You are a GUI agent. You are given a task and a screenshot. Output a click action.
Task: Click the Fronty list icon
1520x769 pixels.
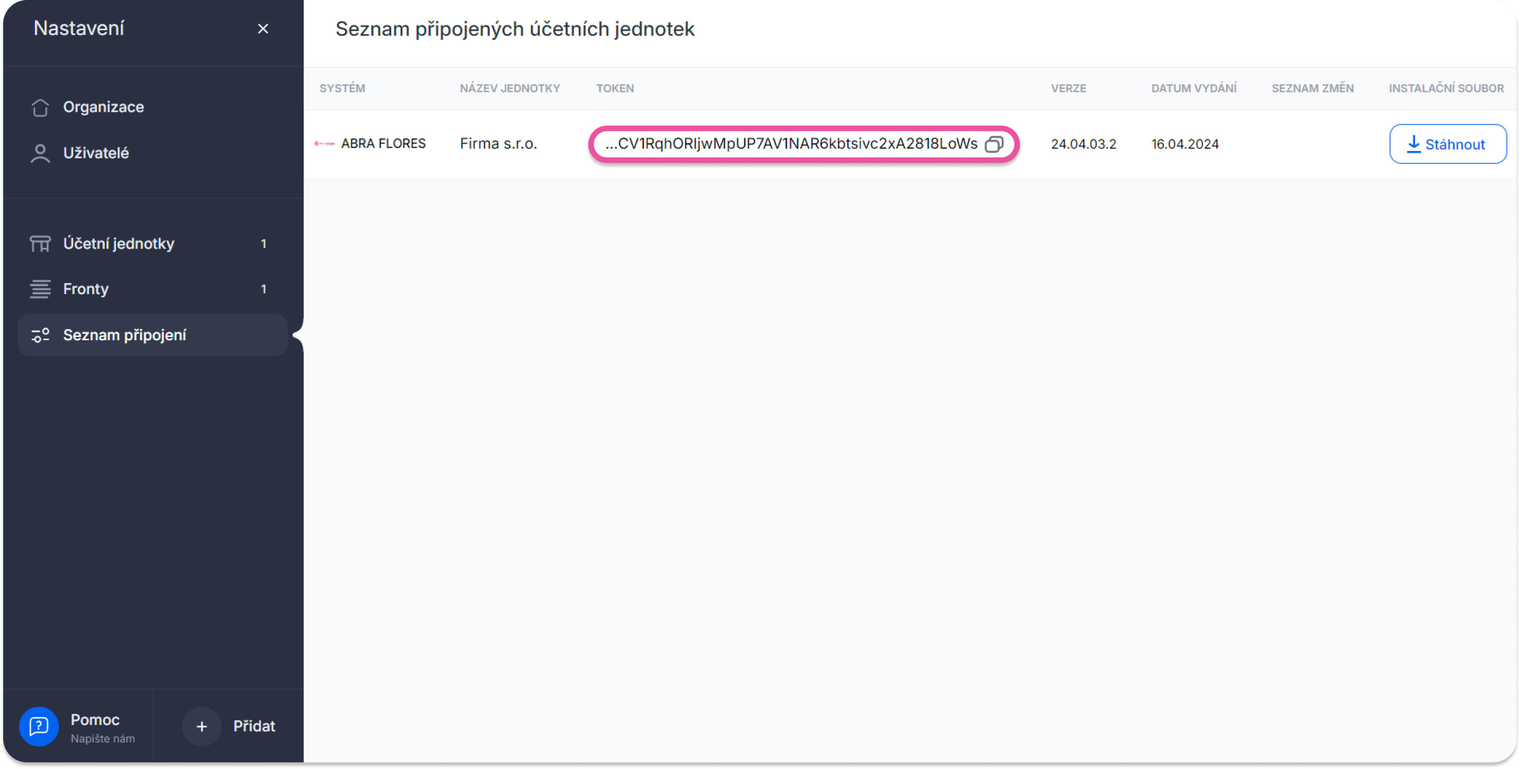pyautogui.click(x=40, y=289)
